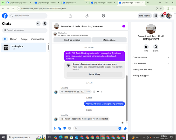
Task: Open a new browser tab
Action: (x=148, y=3)
